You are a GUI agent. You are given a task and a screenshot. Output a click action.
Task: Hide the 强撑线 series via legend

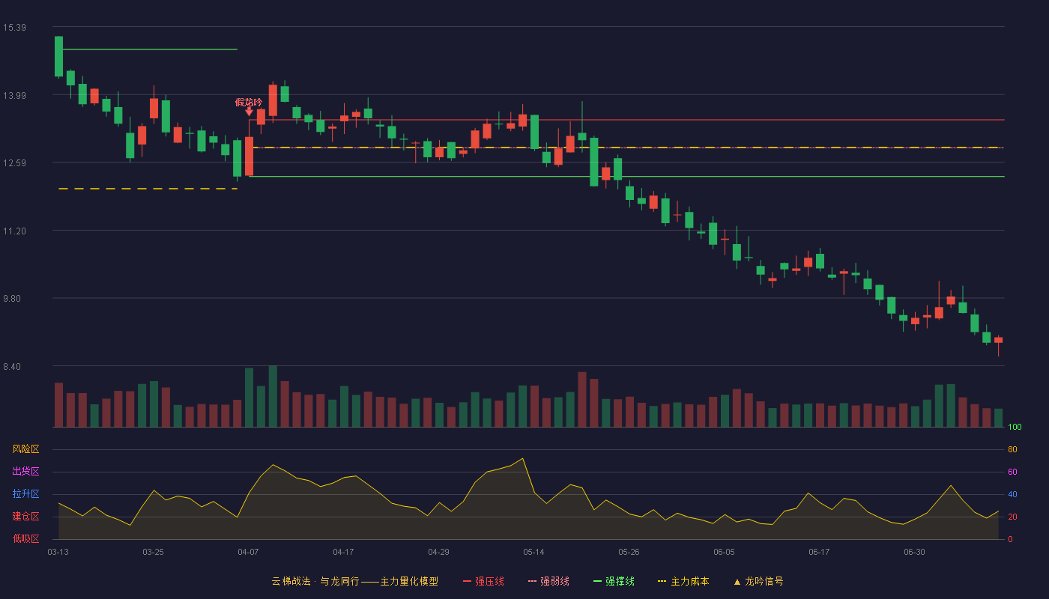(614, 581)
